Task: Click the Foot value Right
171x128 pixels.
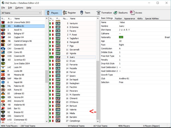Action: coord(121,45)
